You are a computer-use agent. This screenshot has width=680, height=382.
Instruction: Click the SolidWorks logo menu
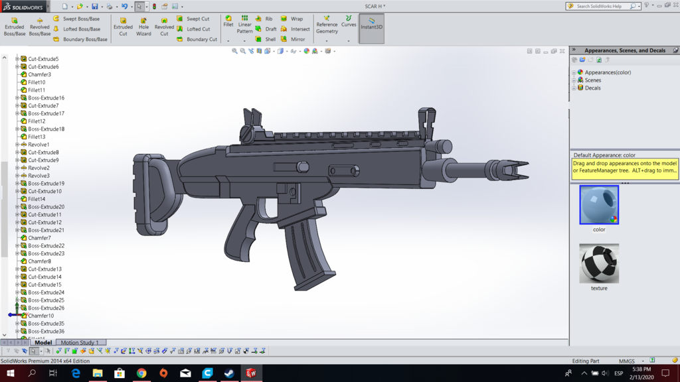pos(24,7)
